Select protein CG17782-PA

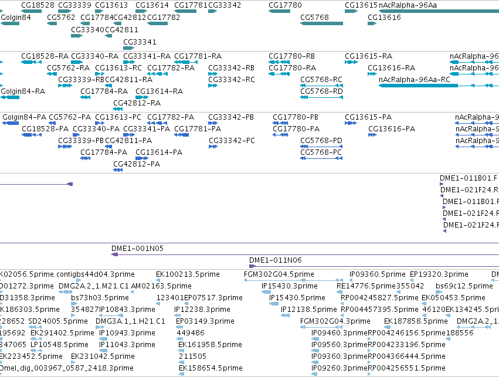click(157, 123)
